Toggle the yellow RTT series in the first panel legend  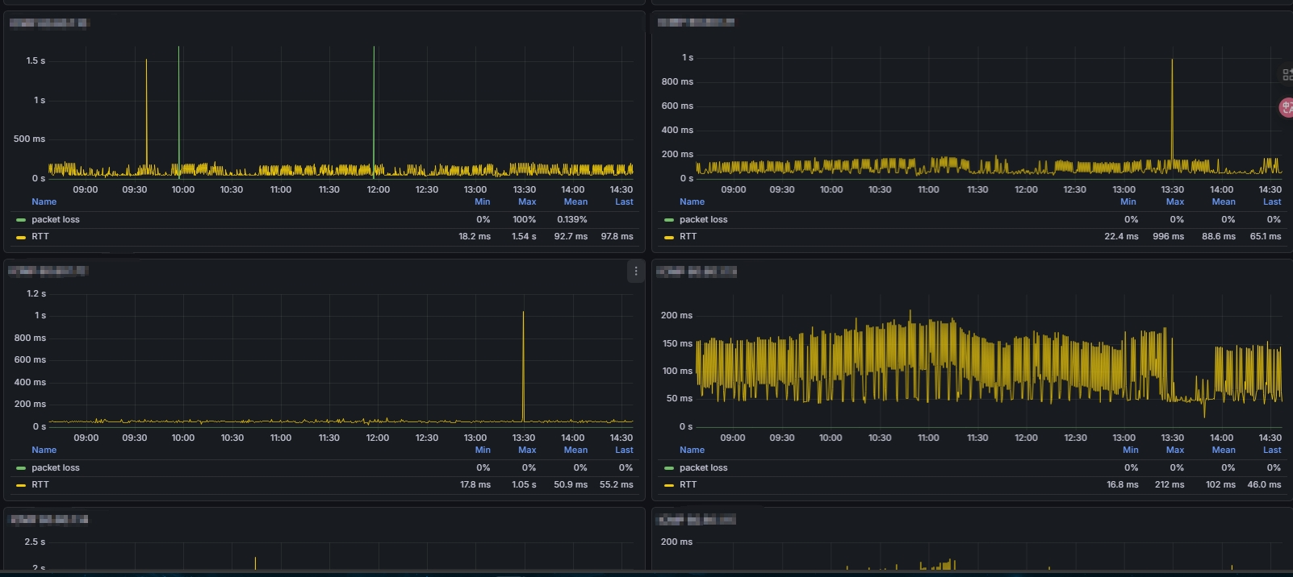coord(40,236)
